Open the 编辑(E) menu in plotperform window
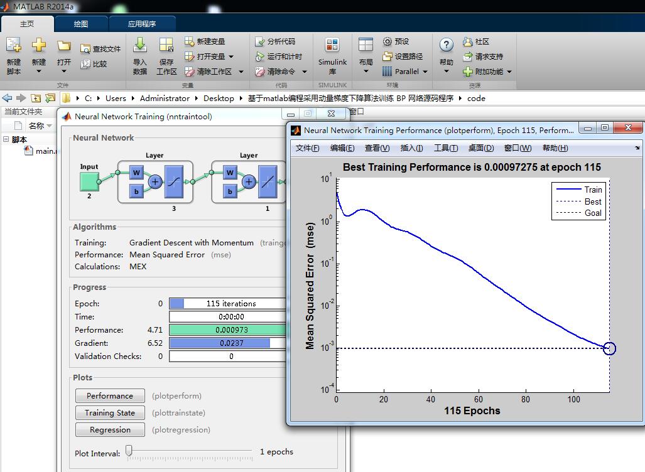This screenshot has width=645, height=472. tap(342, 148)
